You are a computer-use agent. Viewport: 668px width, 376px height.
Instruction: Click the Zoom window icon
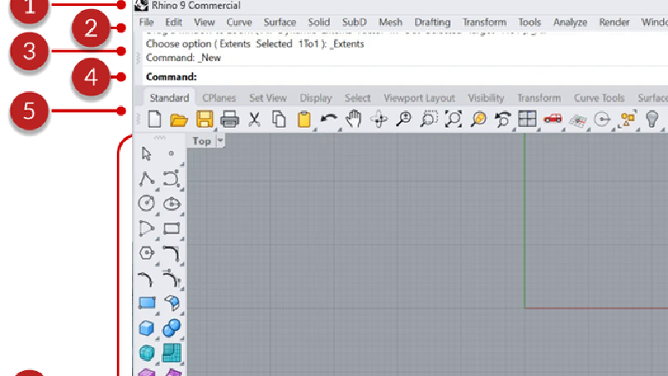point(428,119)
